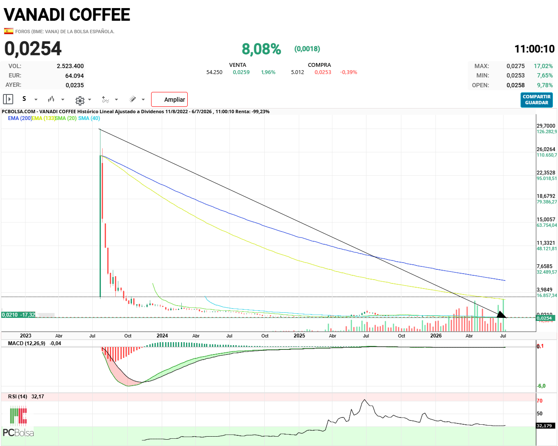Click the OPEN value 0,0258
The height and width of the screenshot is (446, 558).
point(515,85)
